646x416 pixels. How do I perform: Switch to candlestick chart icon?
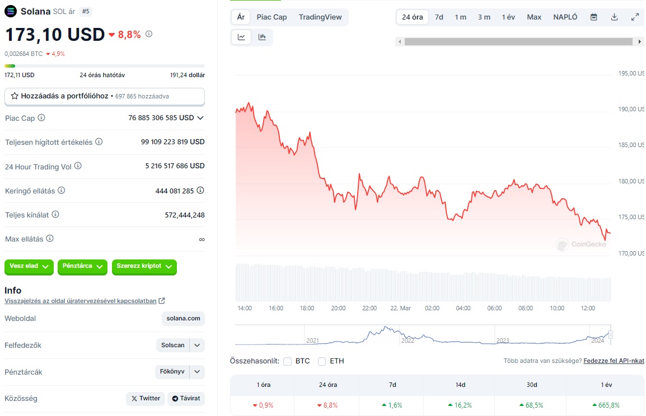click(x=262, y=37)
